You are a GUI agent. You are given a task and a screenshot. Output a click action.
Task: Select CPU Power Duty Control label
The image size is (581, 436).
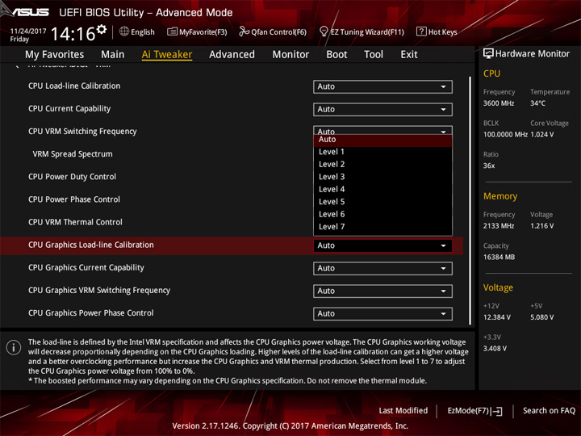click(72, 177)
